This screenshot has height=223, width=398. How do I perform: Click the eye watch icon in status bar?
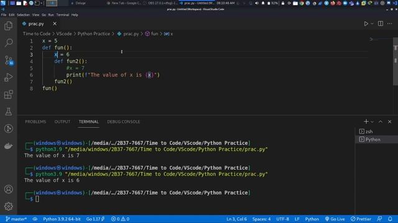click(35, 219)
